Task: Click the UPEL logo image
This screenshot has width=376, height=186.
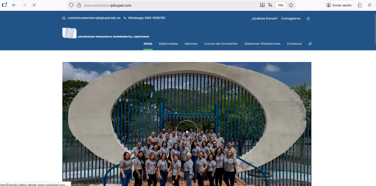Action: [x=69, y=33]
